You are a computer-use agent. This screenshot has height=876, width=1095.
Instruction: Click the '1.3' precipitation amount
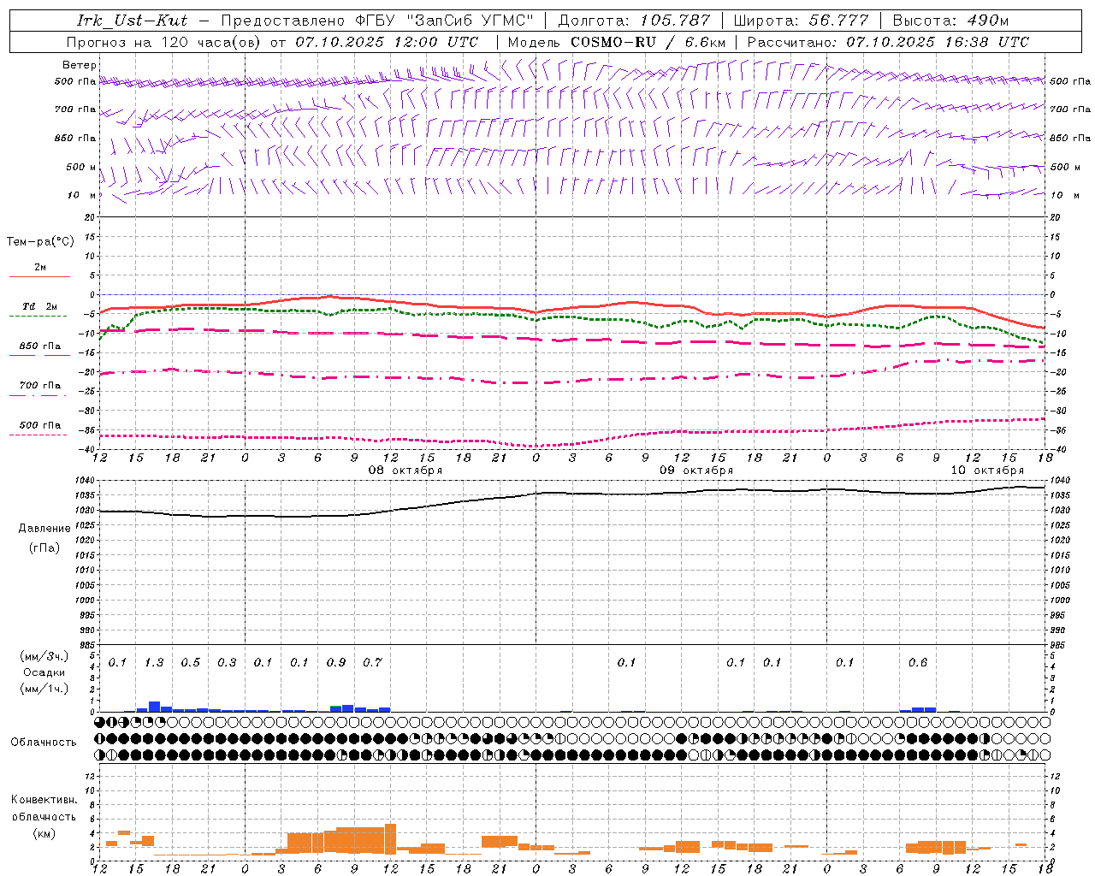pos(154,662)
